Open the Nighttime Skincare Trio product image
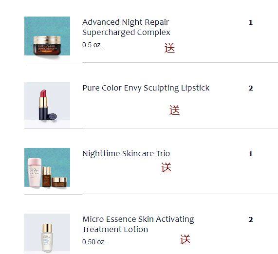The height and width of the screenshot is (254, 278). click(x=47, y=167)
